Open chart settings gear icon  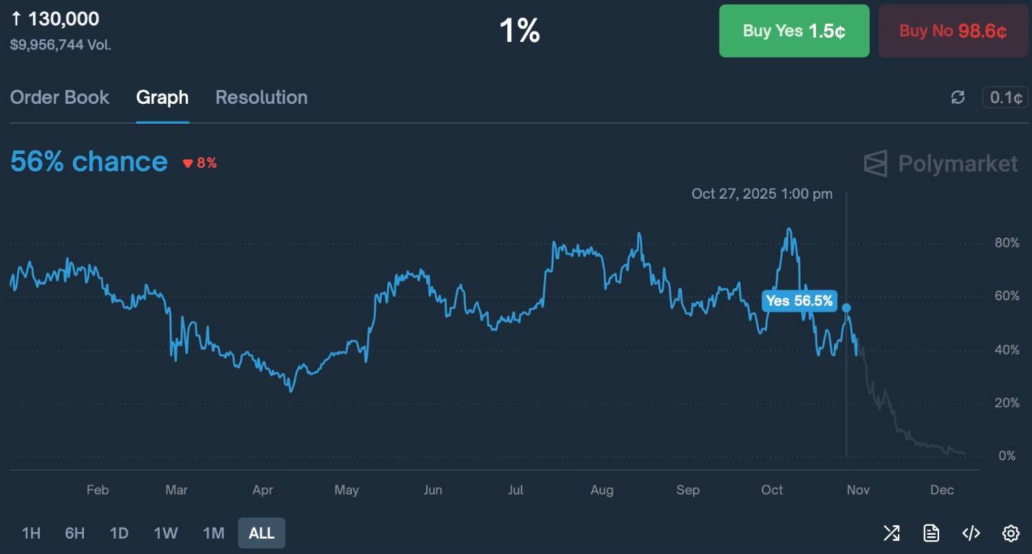pyautogui.click(x=1010, y=533)
